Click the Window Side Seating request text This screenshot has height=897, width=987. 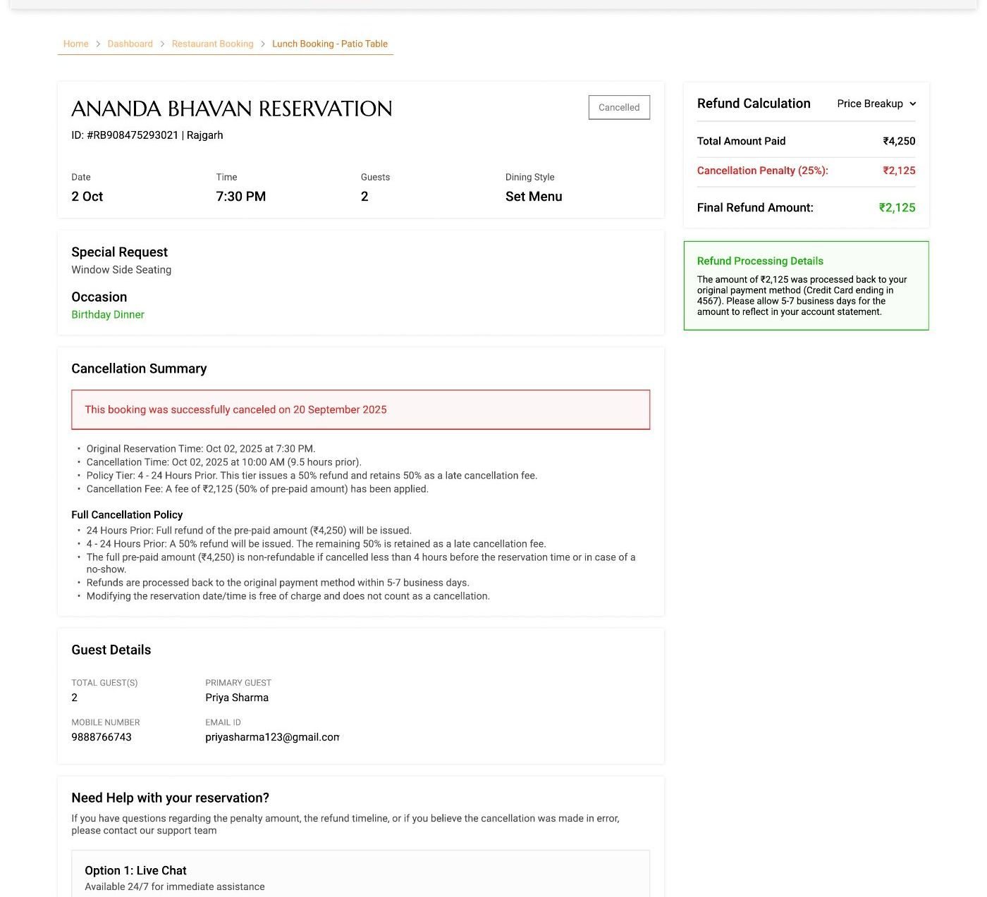click(x=121, y=270)
